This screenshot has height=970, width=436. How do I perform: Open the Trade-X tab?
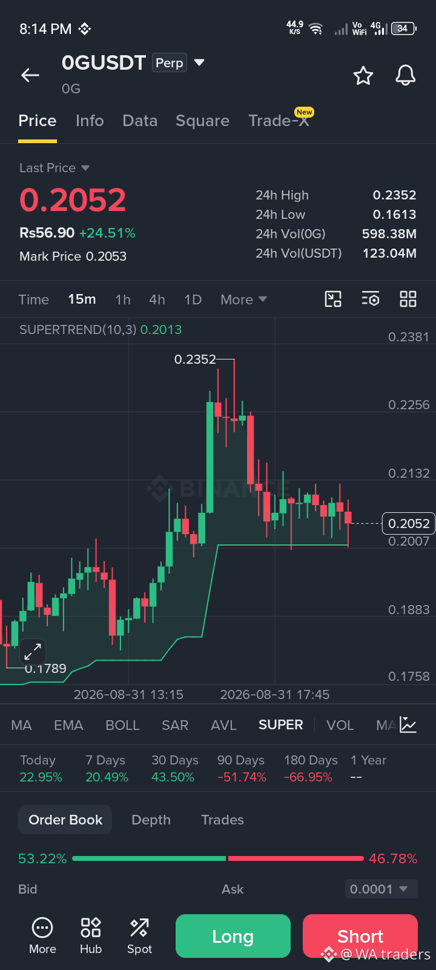point(279,121)
